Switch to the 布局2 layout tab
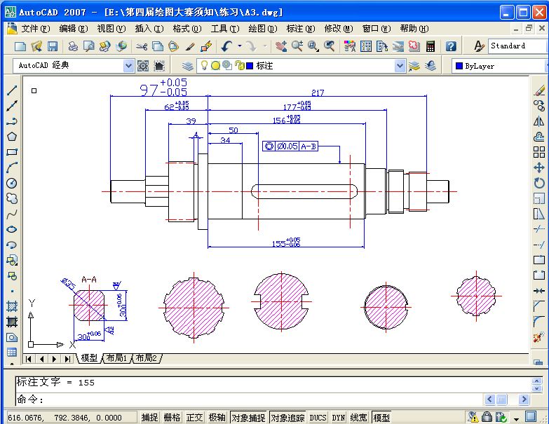Viewport: 549px width, 424px height. click(x=146, y=358)
